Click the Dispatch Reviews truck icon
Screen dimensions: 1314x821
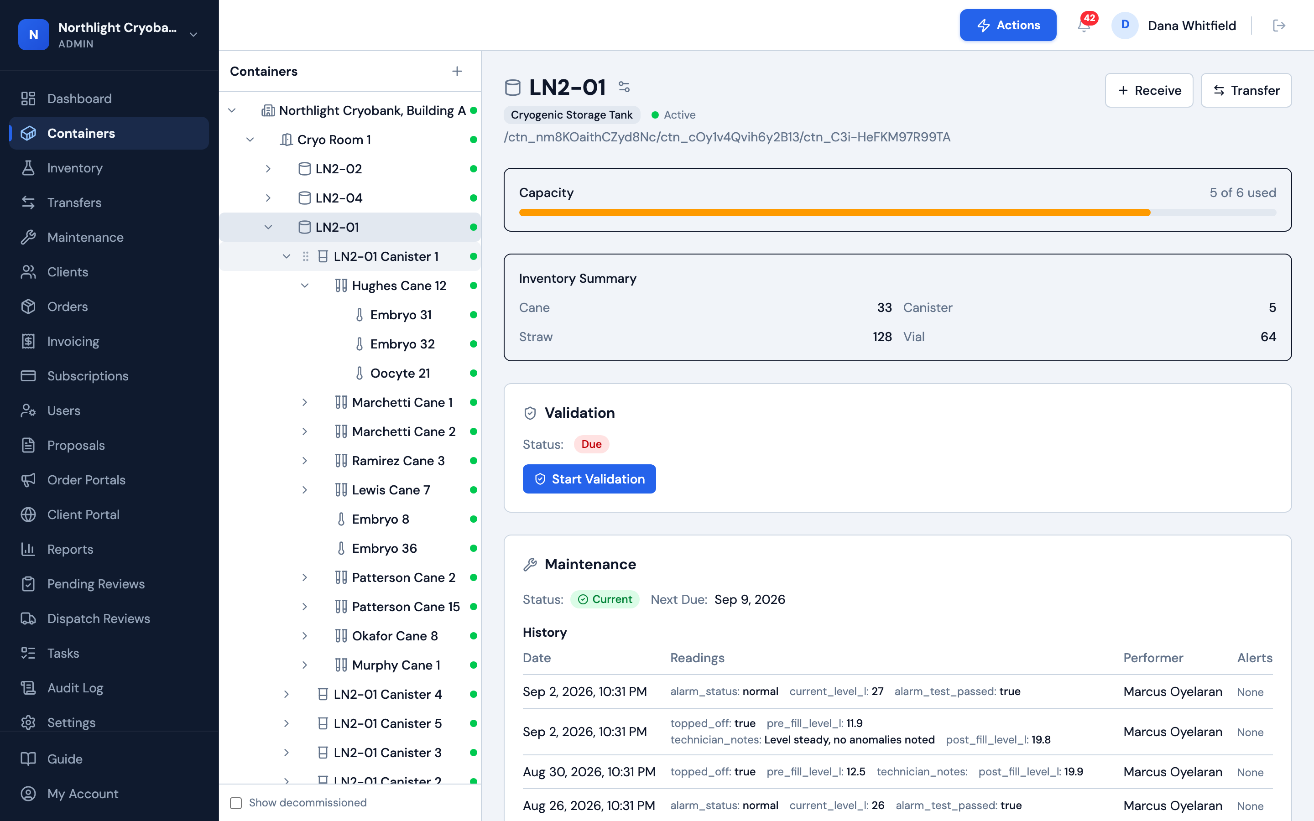click(28, 618)
